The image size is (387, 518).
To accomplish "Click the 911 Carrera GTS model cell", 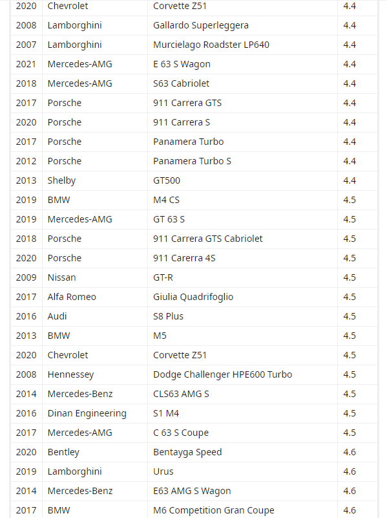I will [242, 103].
